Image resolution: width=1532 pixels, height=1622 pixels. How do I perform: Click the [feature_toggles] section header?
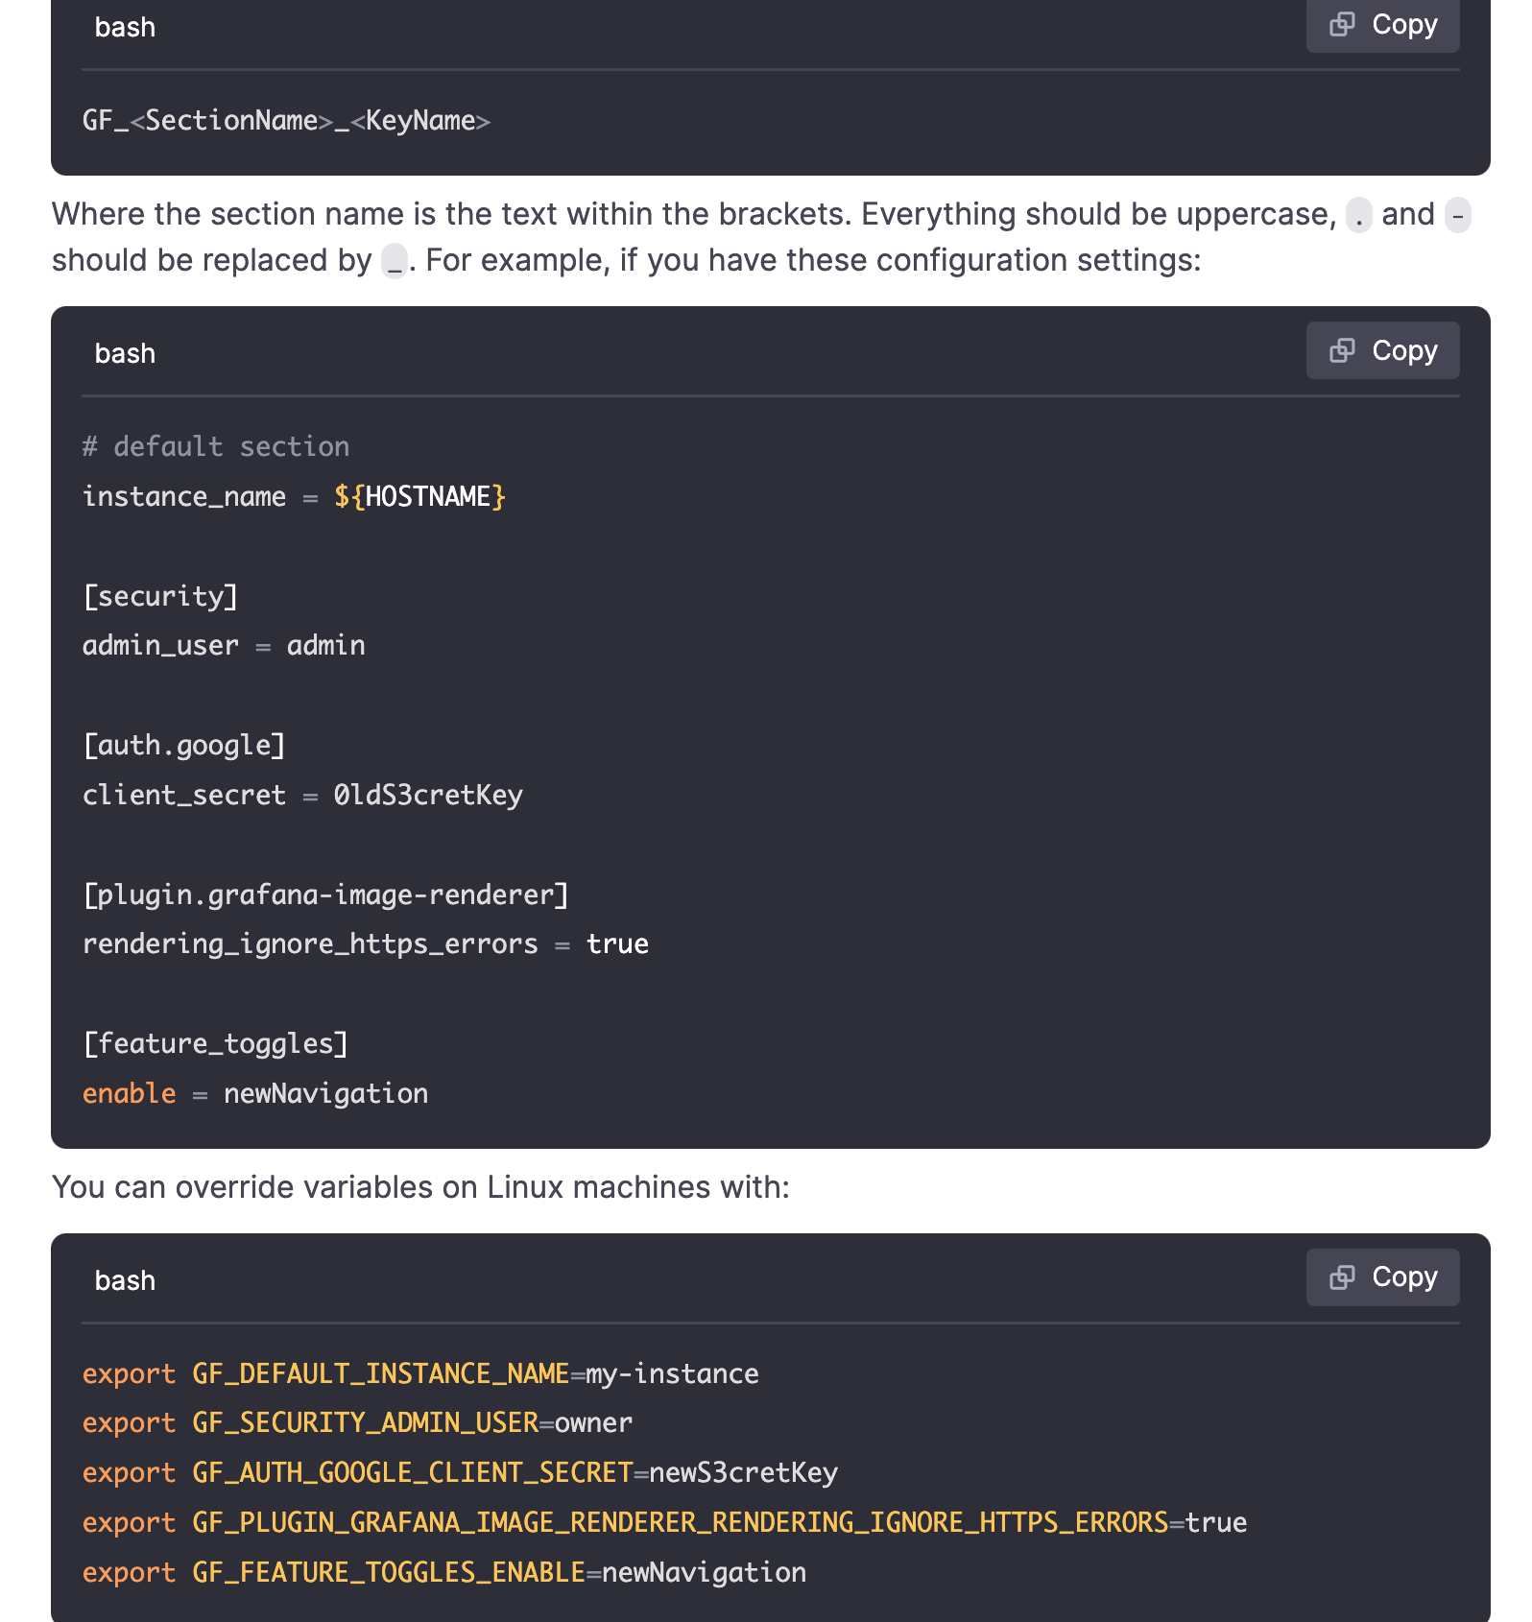[216, 1044]
